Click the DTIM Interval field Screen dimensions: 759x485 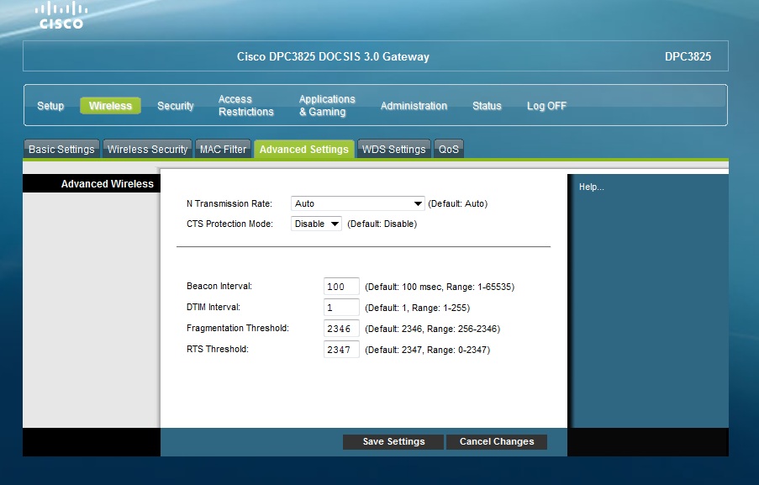click(x=341, y=308)
